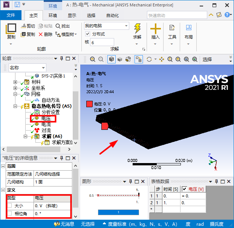Click the 删除 (Delete) red X icon
Image resolution: width=234 pixels, height=228 pixels.
(41, 34)
